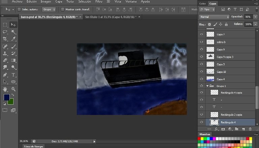This screenshot has width=259, height=148.
Task: Switch to the Sin título-1 document tab
Action: coord(111,17)
